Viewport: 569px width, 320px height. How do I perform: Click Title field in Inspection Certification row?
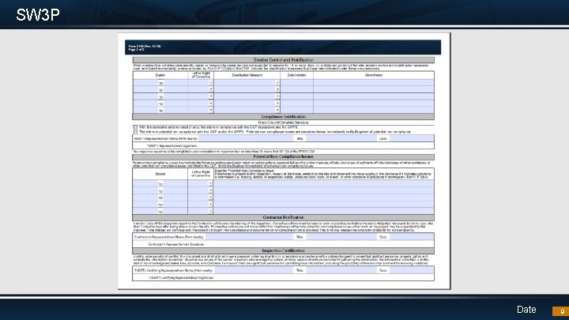click(x=342, y=270)
